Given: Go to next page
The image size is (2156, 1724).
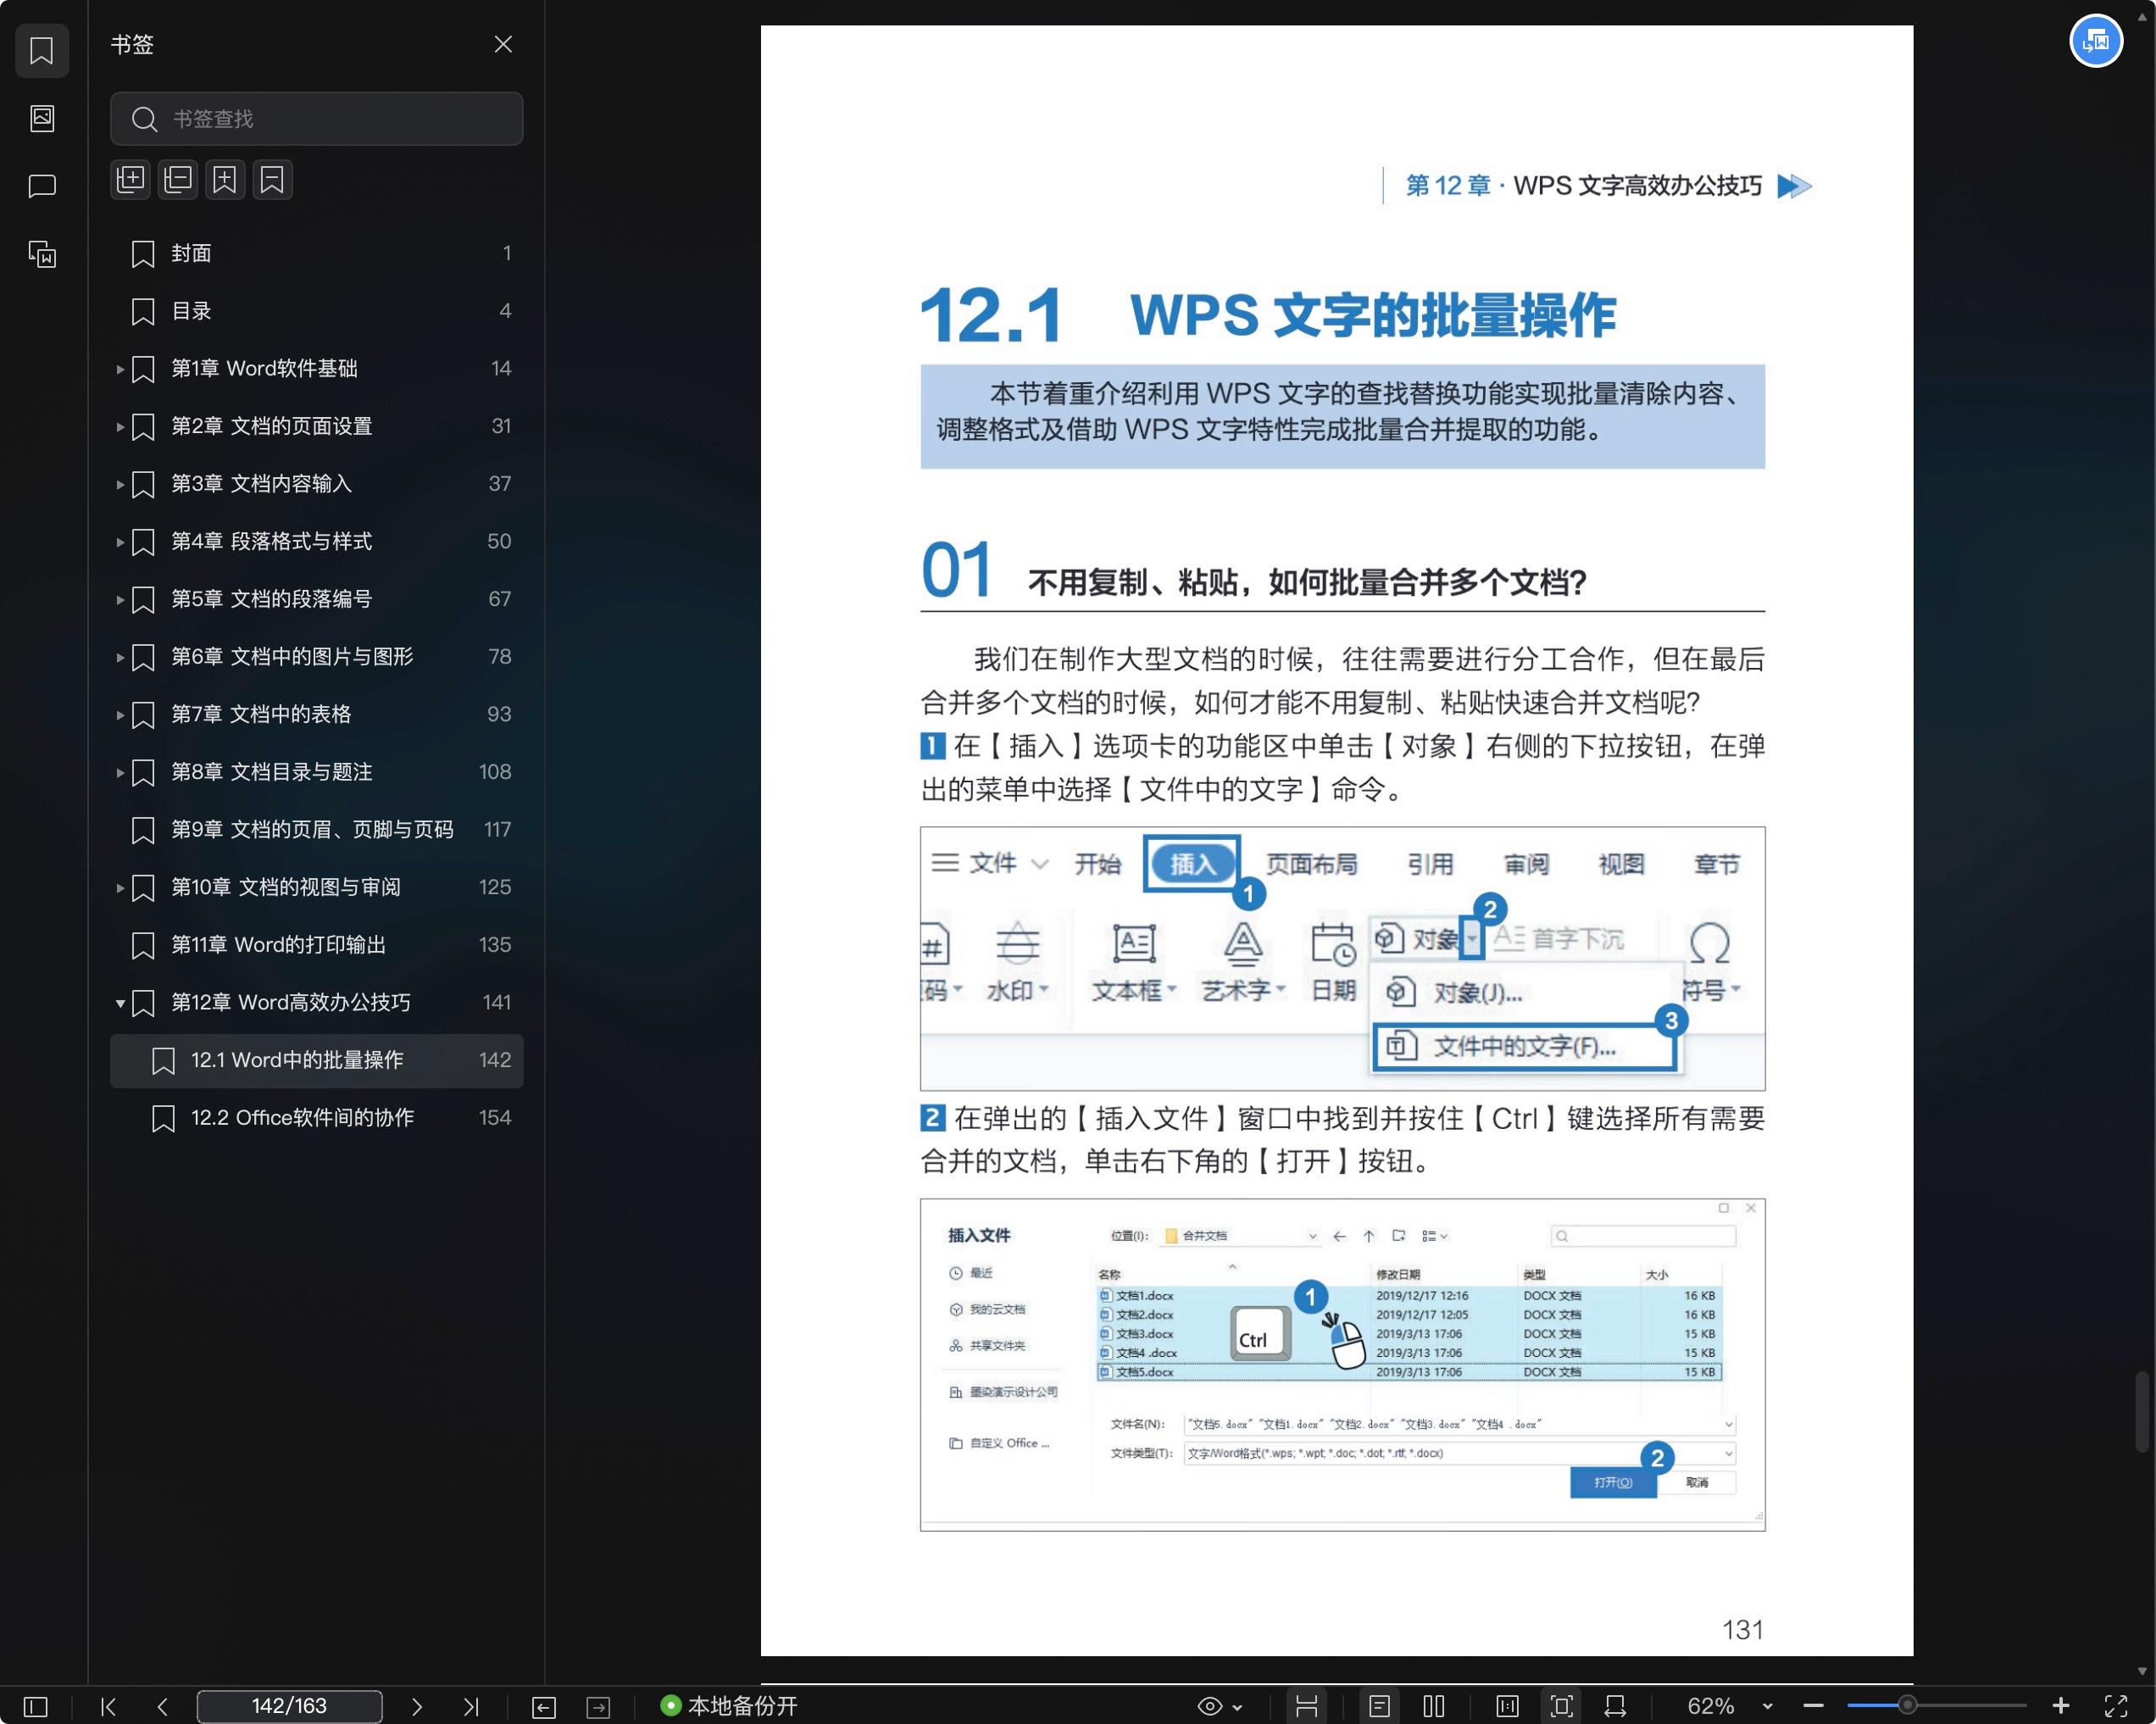Looking at the screenshot, I should [417, 1707].
